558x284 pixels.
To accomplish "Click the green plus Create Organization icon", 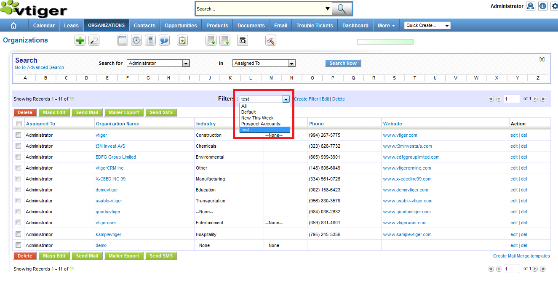I will pos(80,40).
